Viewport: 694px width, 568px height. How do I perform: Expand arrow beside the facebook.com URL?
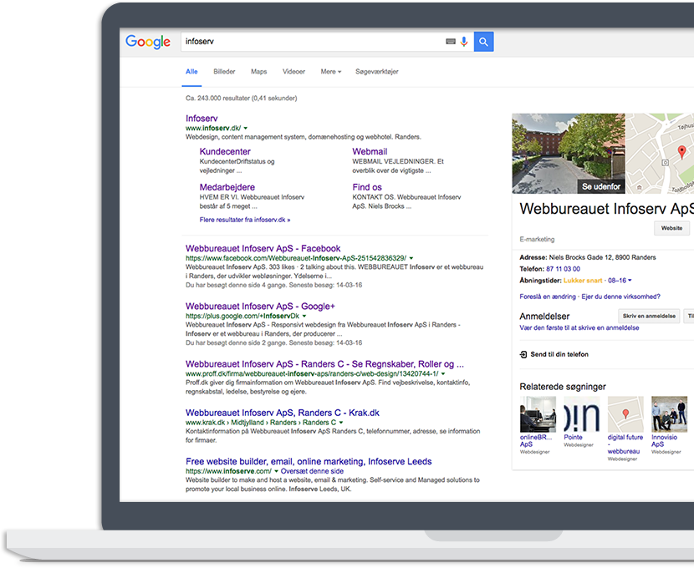tap(411, 258)
